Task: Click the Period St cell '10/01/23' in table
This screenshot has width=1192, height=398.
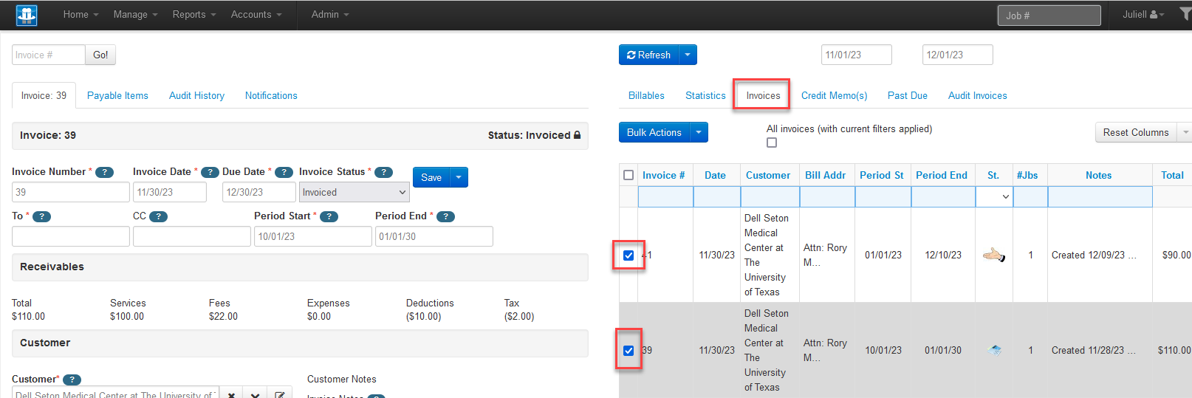Action: coord(883,350)
